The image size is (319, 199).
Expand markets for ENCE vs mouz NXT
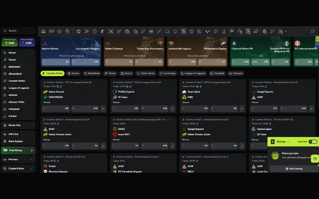point(173,146)
